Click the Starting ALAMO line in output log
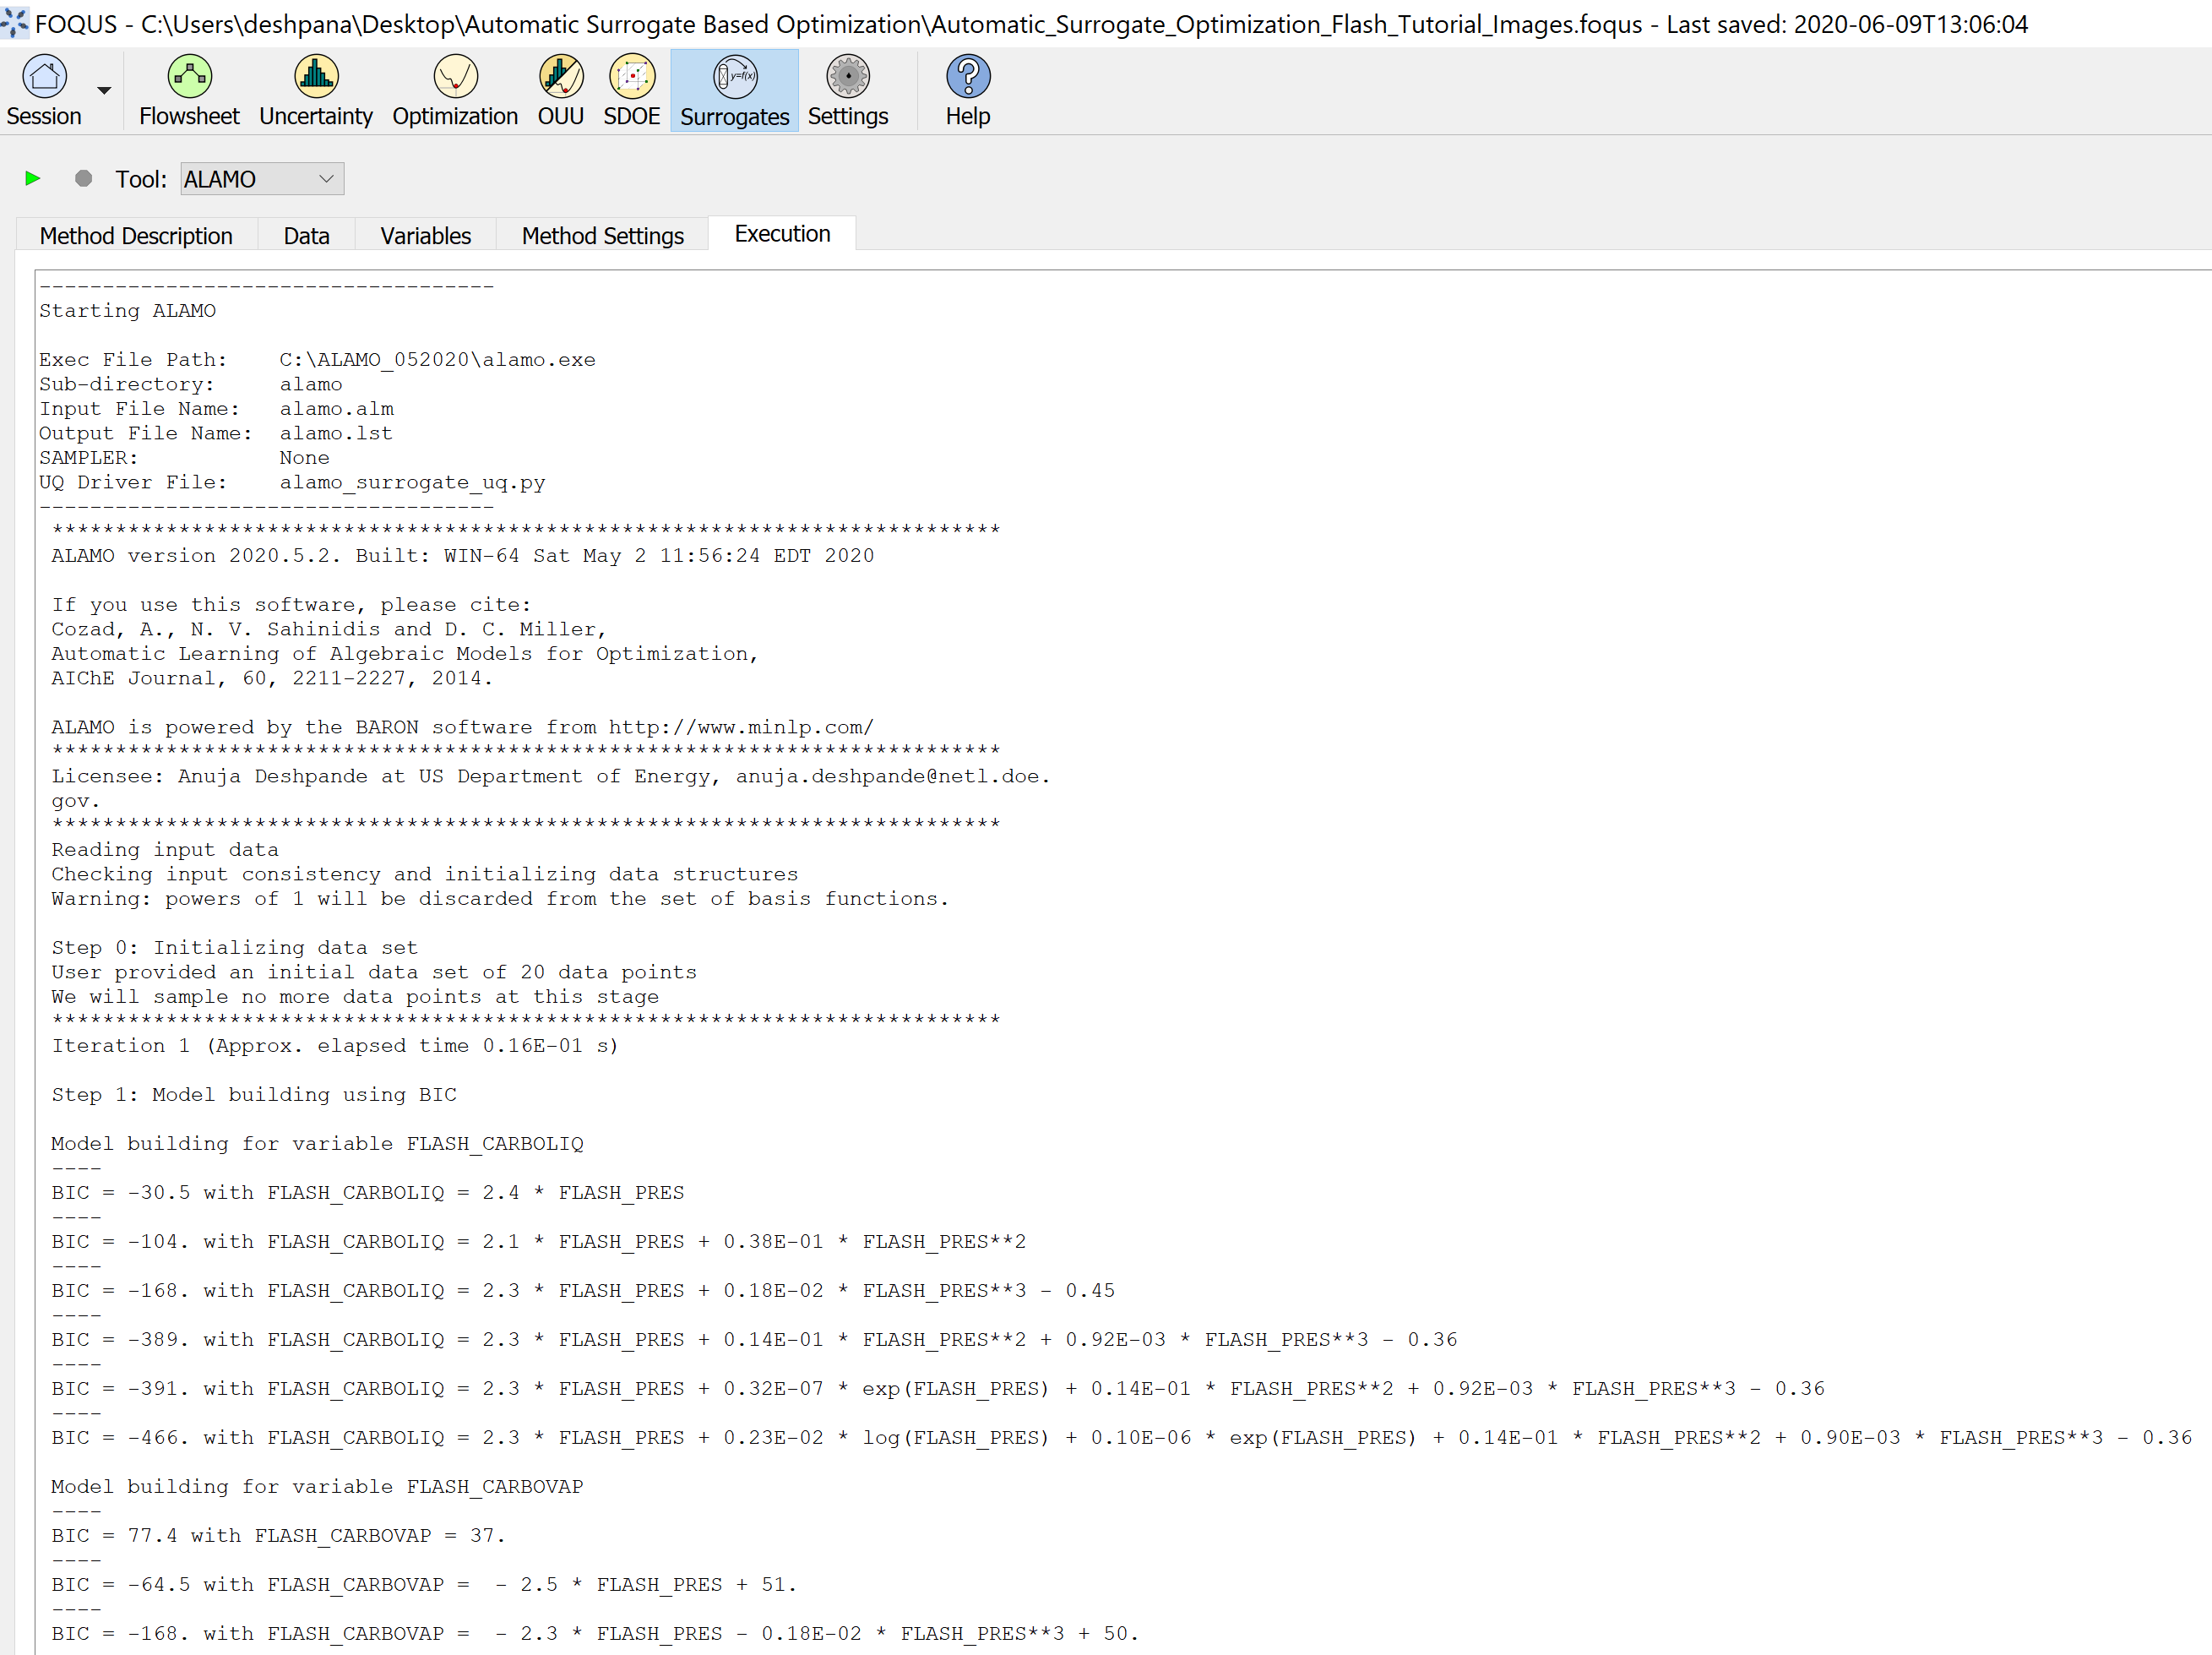 pyautogui.click(x=127, y=311)
